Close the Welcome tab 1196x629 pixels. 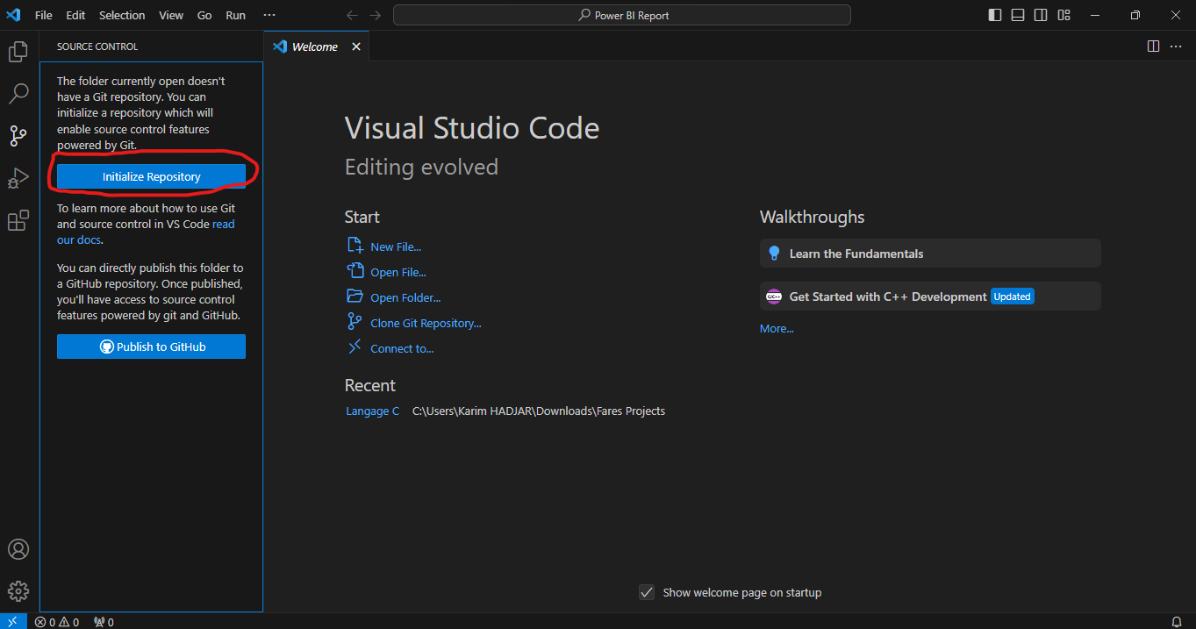coord(356,46)
